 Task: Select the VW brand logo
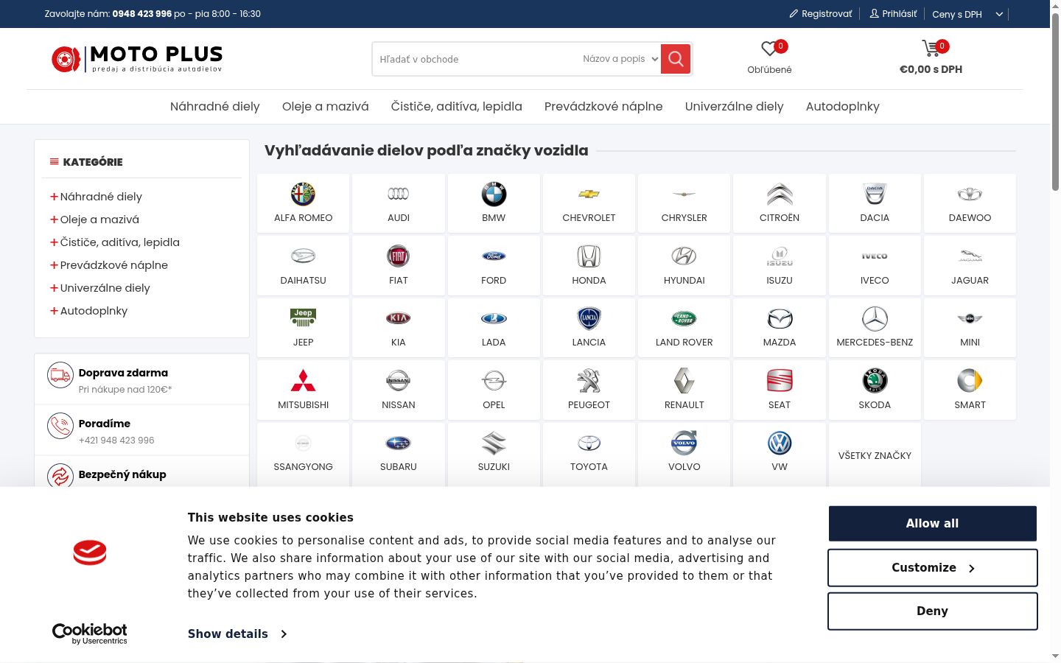click(x=780, y=443)
